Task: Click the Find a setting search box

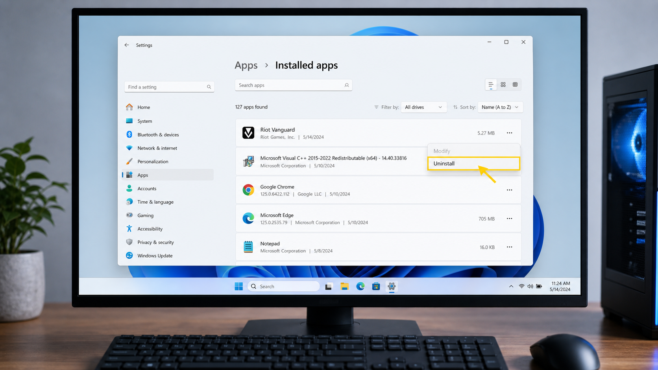Action: point(169,87)
